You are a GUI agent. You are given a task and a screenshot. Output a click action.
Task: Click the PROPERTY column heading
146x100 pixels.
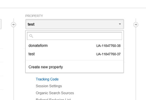point(34,16)
